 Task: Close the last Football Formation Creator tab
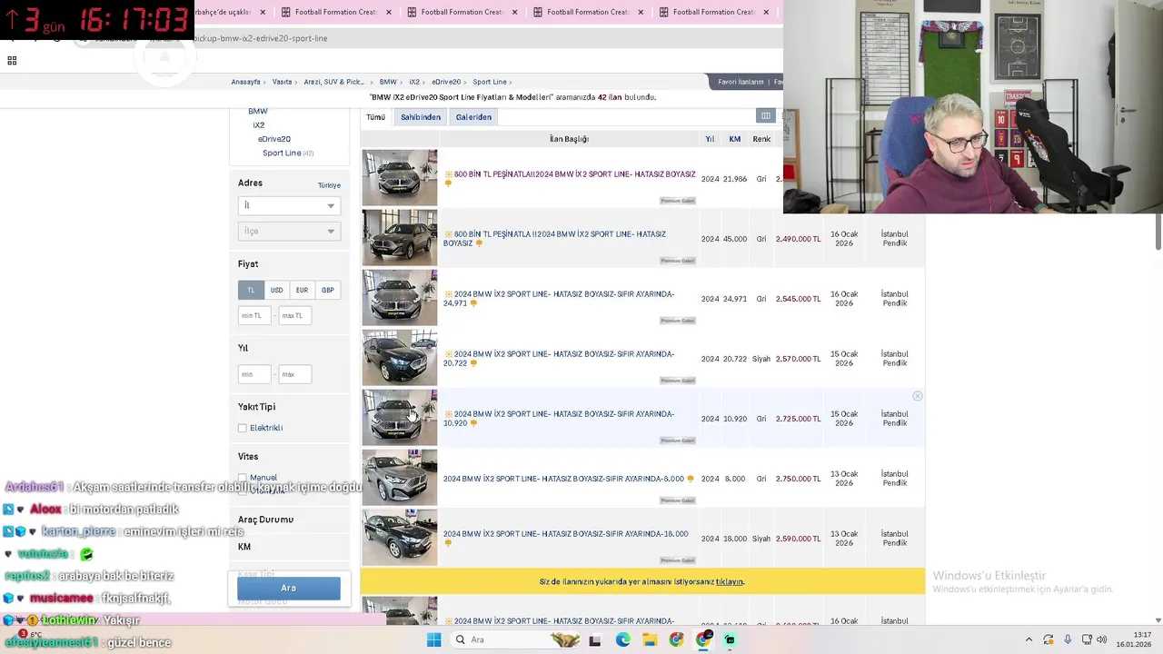765,12
